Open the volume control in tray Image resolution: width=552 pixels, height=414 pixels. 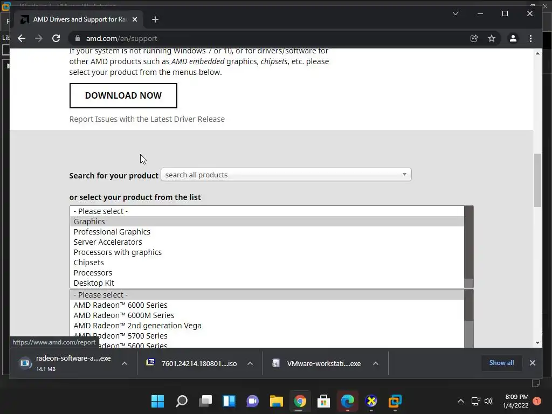tap(488, 401)
